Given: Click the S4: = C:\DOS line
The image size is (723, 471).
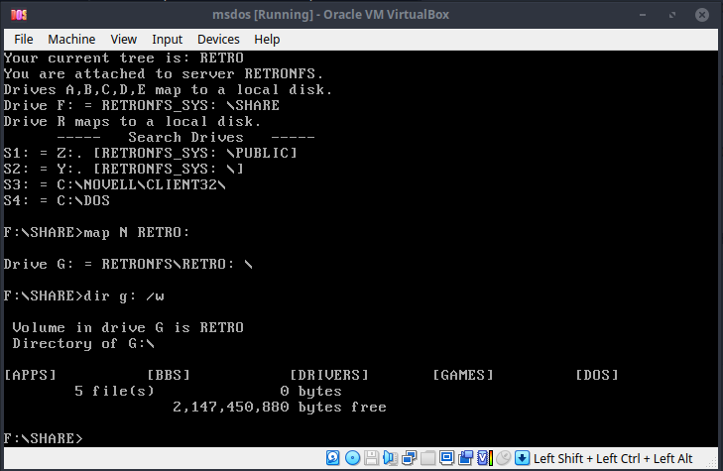Looking at the screenshot, I should click(x=57, y=200).
